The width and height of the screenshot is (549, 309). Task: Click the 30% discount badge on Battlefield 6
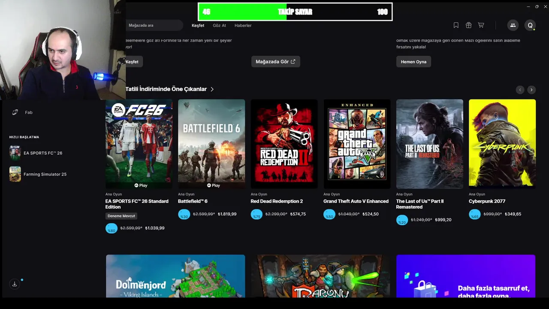click(x=184, y=214)
